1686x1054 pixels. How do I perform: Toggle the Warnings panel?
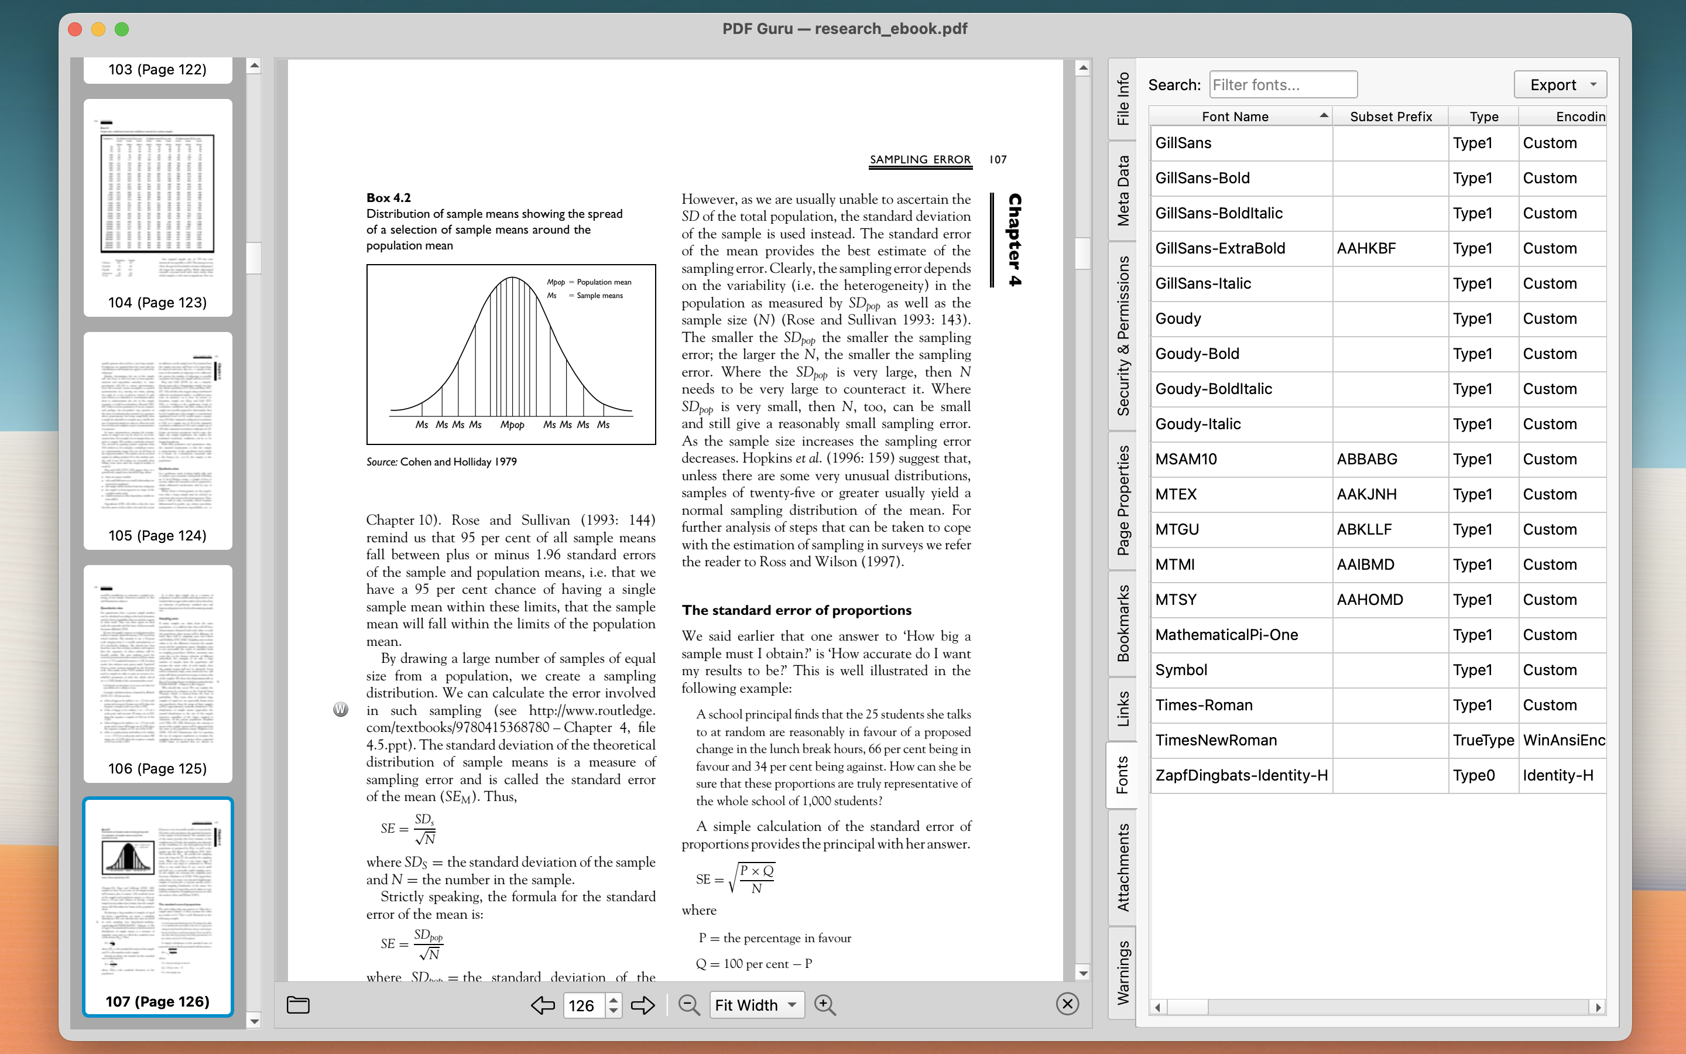[x=1122, y=969]
